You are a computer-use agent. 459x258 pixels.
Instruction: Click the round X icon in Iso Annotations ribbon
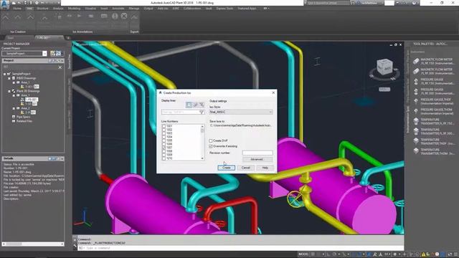124,16
